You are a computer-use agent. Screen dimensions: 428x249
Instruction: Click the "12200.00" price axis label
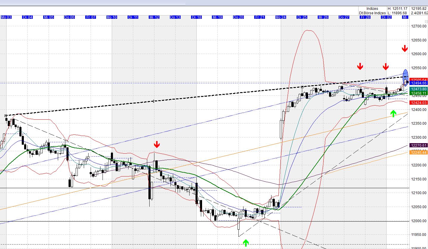click(x=419, y=165)
